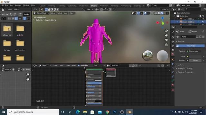Click the viewport pan hand gizmo
This screenshot has width=206, height=115.
pos(166,35)
